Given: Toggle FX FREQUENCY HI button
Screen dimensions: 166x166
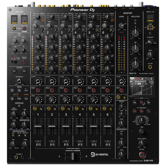Looking at the screenshot, I should 149,111.
